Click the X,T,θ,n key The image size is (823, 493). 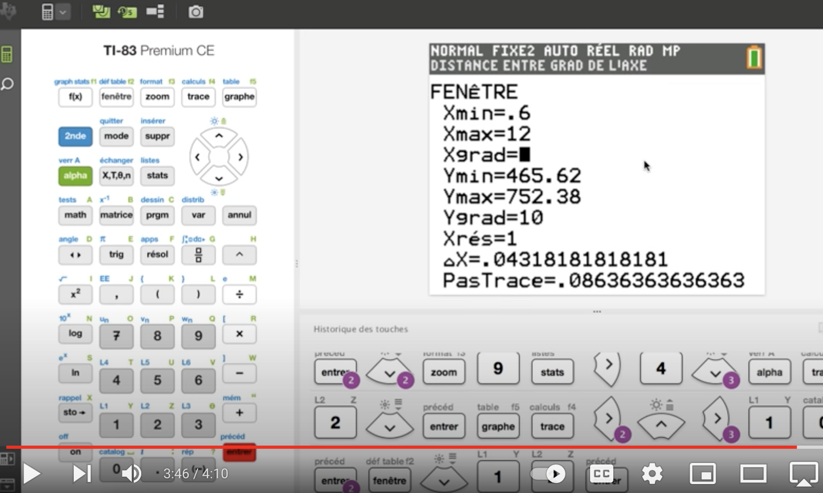(x=116, y=176)
